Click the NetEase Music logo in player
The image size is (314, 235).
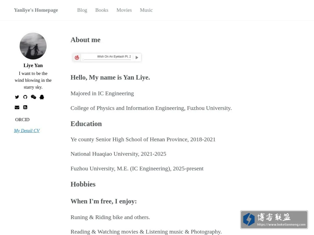point(77,57)
